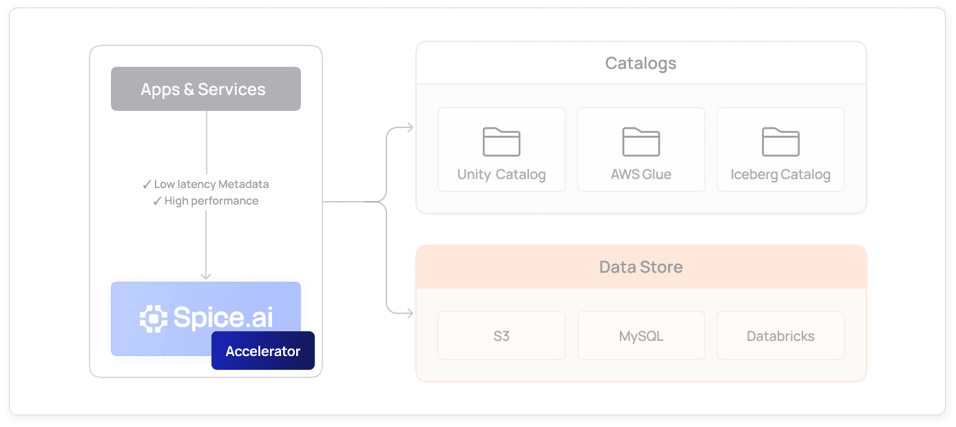956x427 pixels.
Task: Click the Apps & Services button
Action: 205,88
